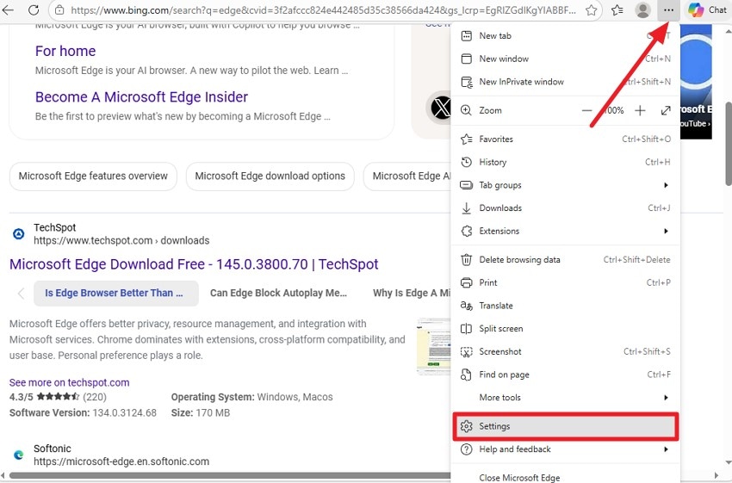Screen dimensions: 732x483
Task: Enter full screen with the expand arrows icon
Action: click(x=666, y=110)
